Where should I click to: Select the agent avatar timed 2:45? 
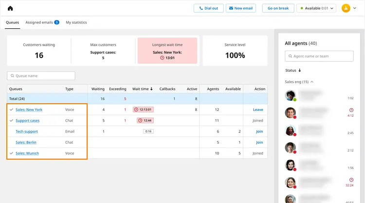point(290,130)
